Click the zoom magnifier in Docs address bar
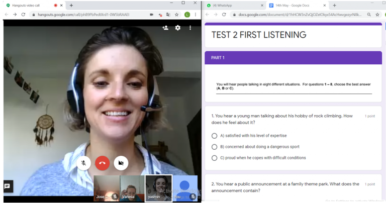 click(369, 15)
